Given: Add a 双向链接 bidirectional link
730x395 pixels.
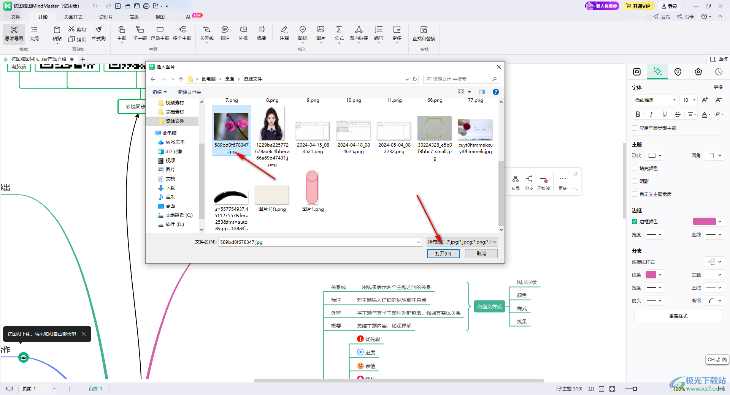Looking at the screenshot, I should (x=359, y=33).
